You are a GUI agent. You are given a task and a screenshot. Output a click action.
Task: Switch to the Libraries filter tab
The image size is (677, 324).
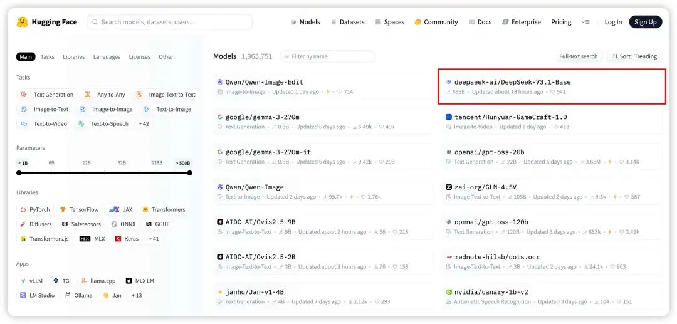coord(74,56)
